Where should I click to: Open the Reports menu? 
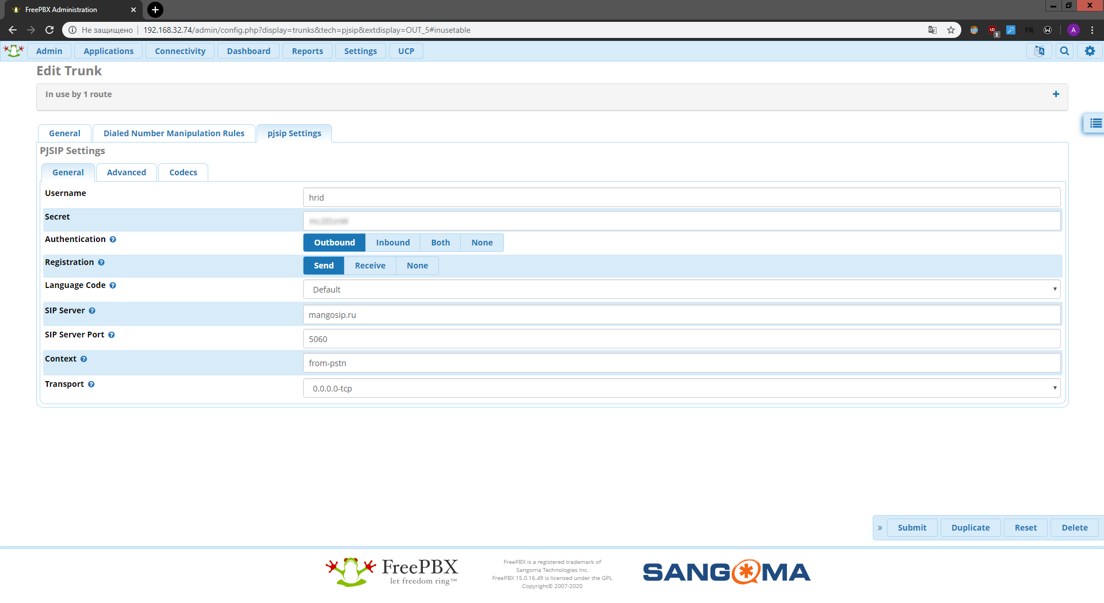307,51
